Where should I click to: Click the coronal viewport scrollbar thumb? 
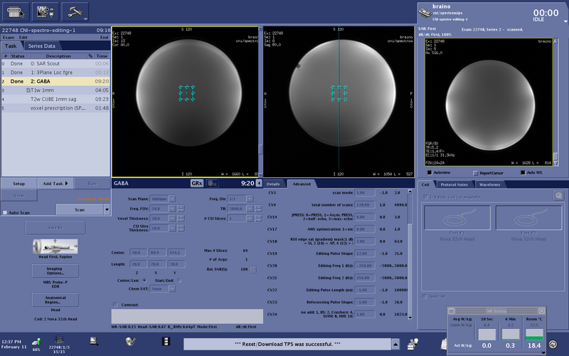[260, 150]
